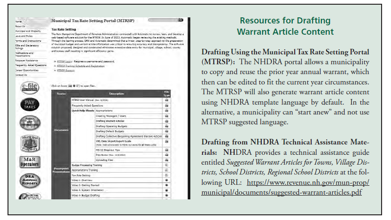Open Forms and Instructions sidebar item
This screenshot has height=220, width=391.
pos(28,40)
